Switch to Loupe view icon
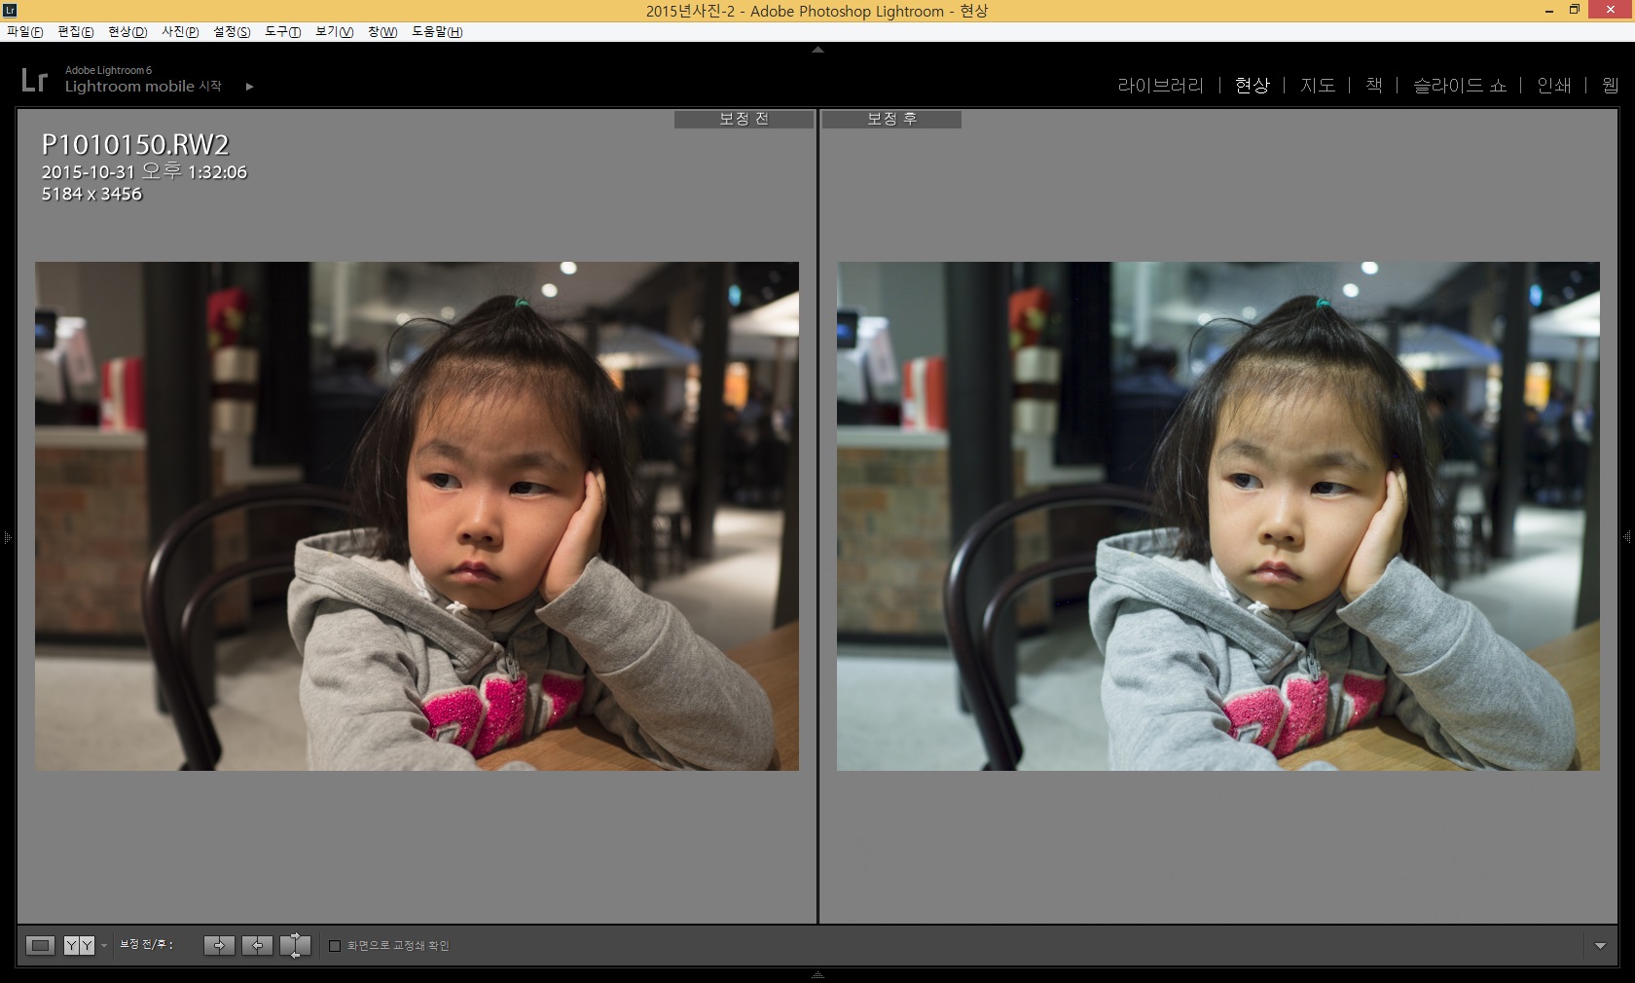Viewport: 1635px width, 983px height. pyautogui.click(x=40, y=945)
